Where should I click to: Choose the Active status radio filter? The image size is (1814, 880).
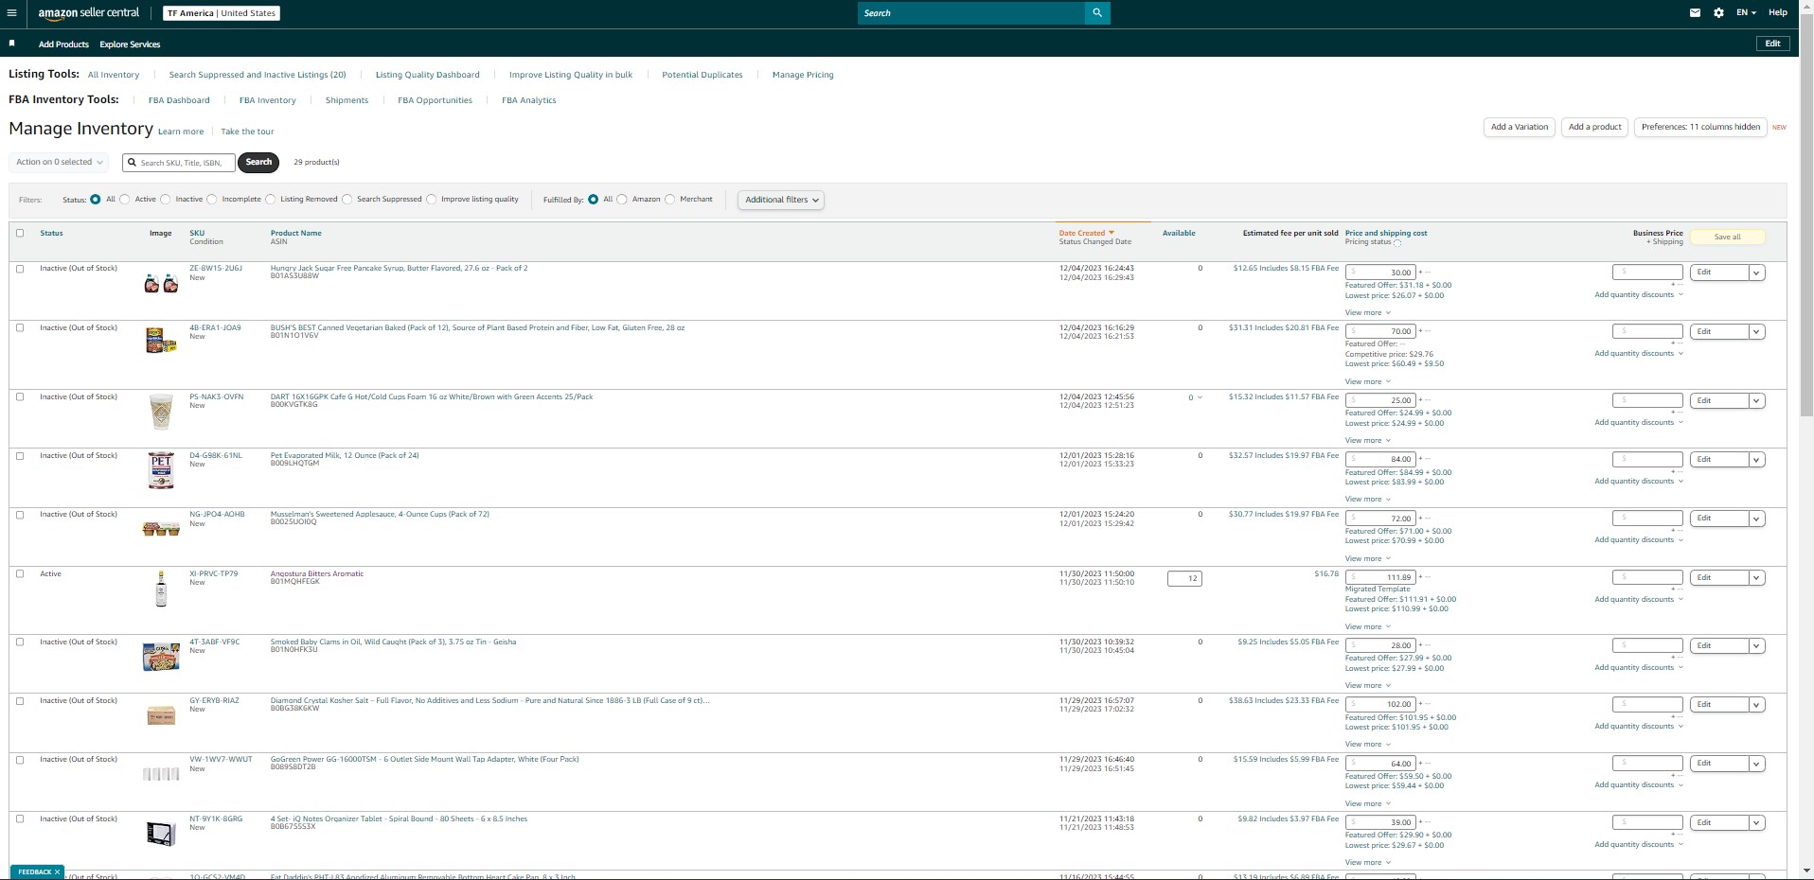[124, 200]
